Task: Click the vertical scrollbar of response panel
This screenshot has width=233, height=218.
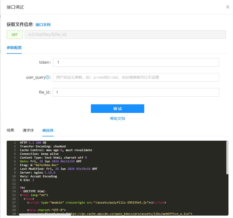Action: click(227, 158)
